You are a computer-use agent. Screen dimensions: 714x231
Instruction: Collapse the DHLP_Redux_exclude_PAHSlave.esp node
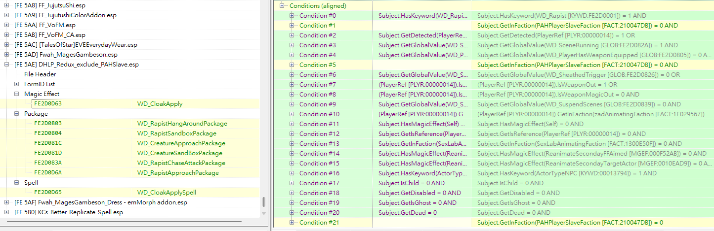click(7, 65)
